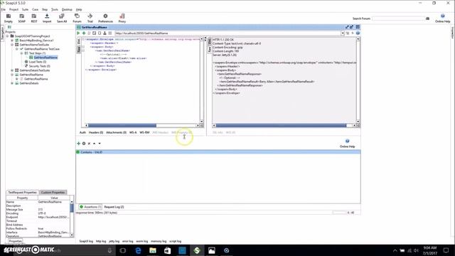Open the WS-RM tab
This screenshot has height=256, width=455.
[x=144, y=133]
